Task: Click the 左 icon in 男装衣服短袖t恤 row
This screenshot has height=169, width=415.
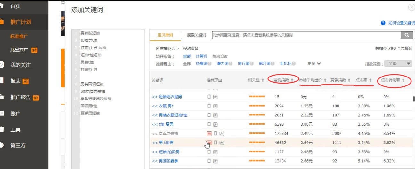Action: tap(216, 115)
